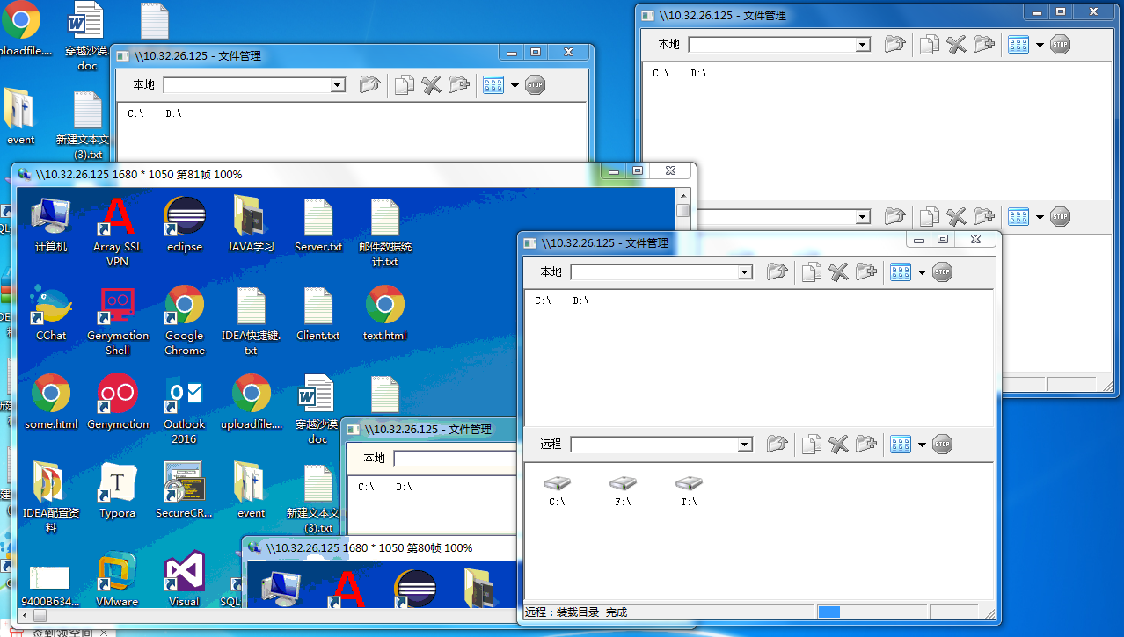Click the Stop icon in the 远程 toolbar
The height and width of the screenshot is (637, 1124).
942,445
